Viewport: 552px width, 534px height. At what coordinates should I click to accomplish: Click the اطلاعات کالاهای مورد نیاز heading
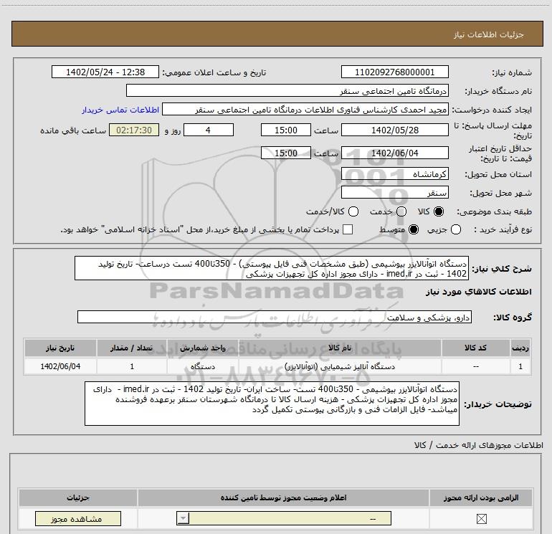[478, 292]
